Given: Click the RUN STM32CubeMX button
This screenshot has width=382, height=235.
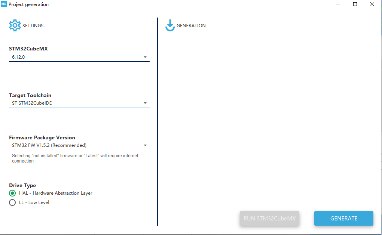Looking at the screenshot, I should tap(269, 218).
